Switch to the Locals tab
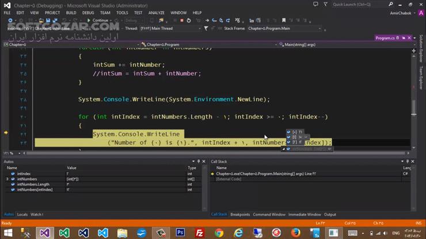Viewport: 426px width, 239px height. click(22, 214)
